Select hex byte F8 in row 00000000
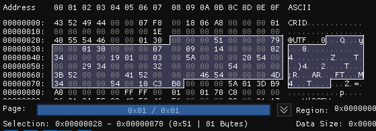 click(157, 23)
